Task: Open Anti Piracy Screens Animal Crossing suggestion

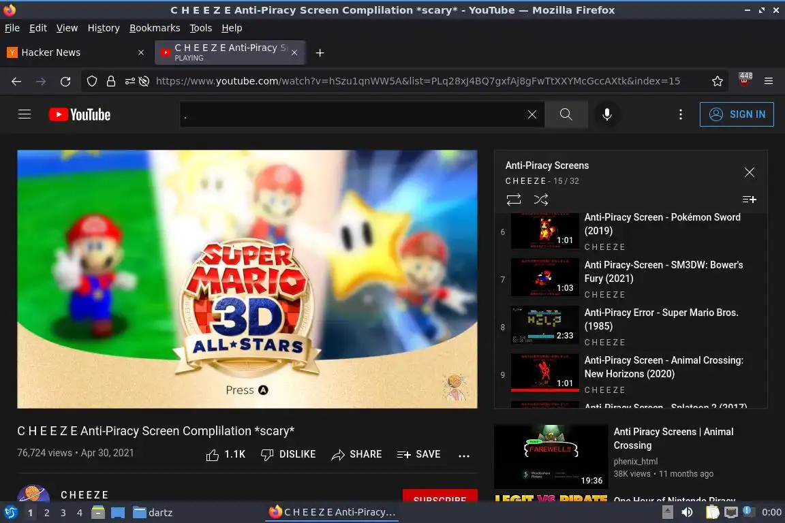Action: pyautogui.click(x=673, y=439)
